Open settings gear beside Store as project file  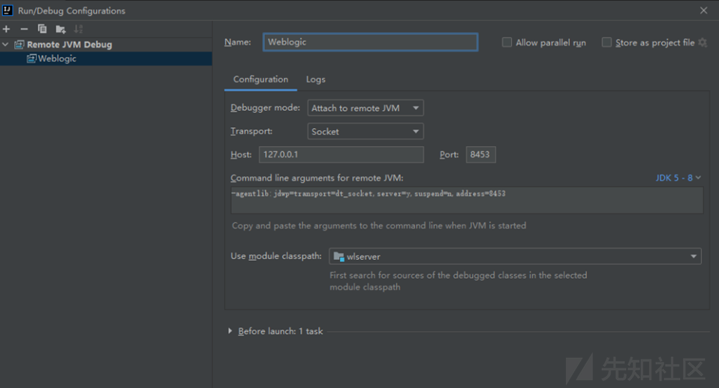(702, 43)
